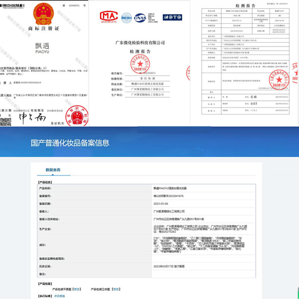Click the handwritten signature on trademark certificate
Screen dimensions: 299x299
[33, 117]
